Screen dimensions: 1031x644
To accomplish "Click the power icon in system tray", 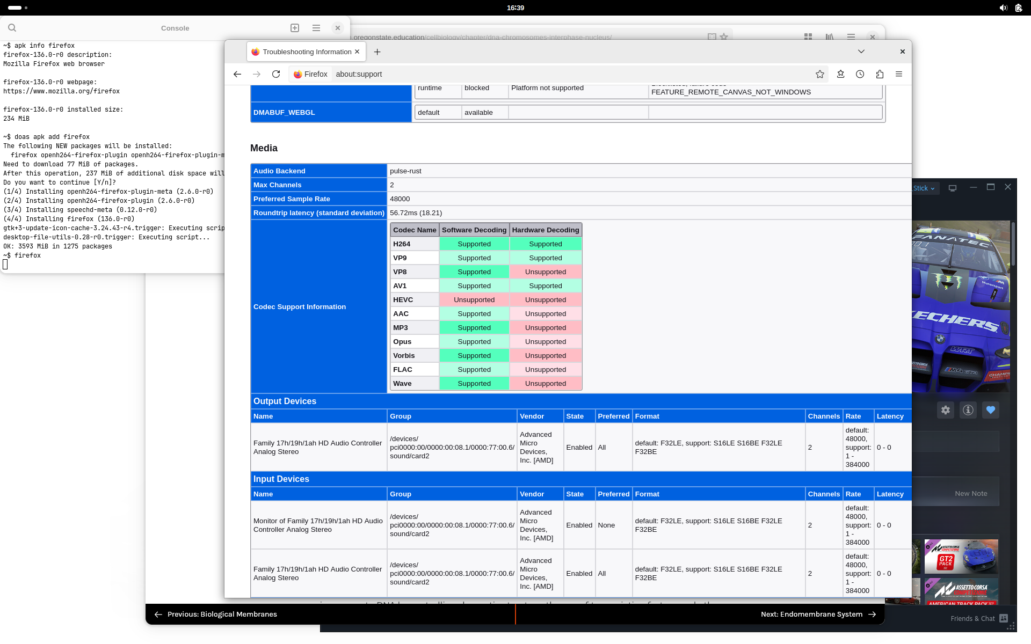I will pos(1019,8).
